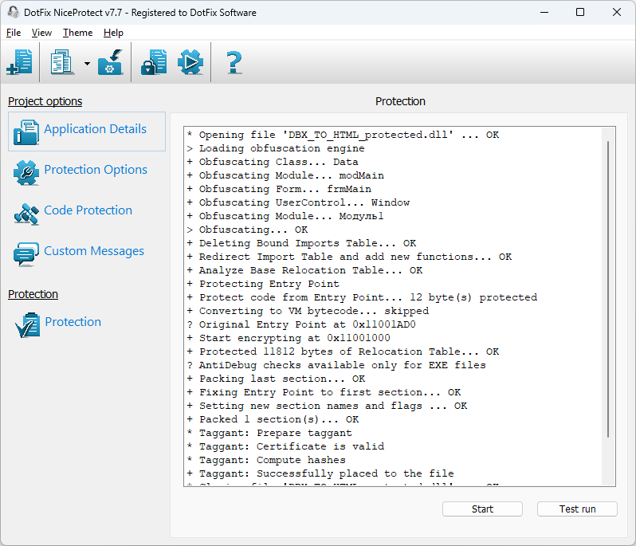Click the 'Loading obfuscation engine' log line
This screenshot has width=636, height=546.
[276, 148]
